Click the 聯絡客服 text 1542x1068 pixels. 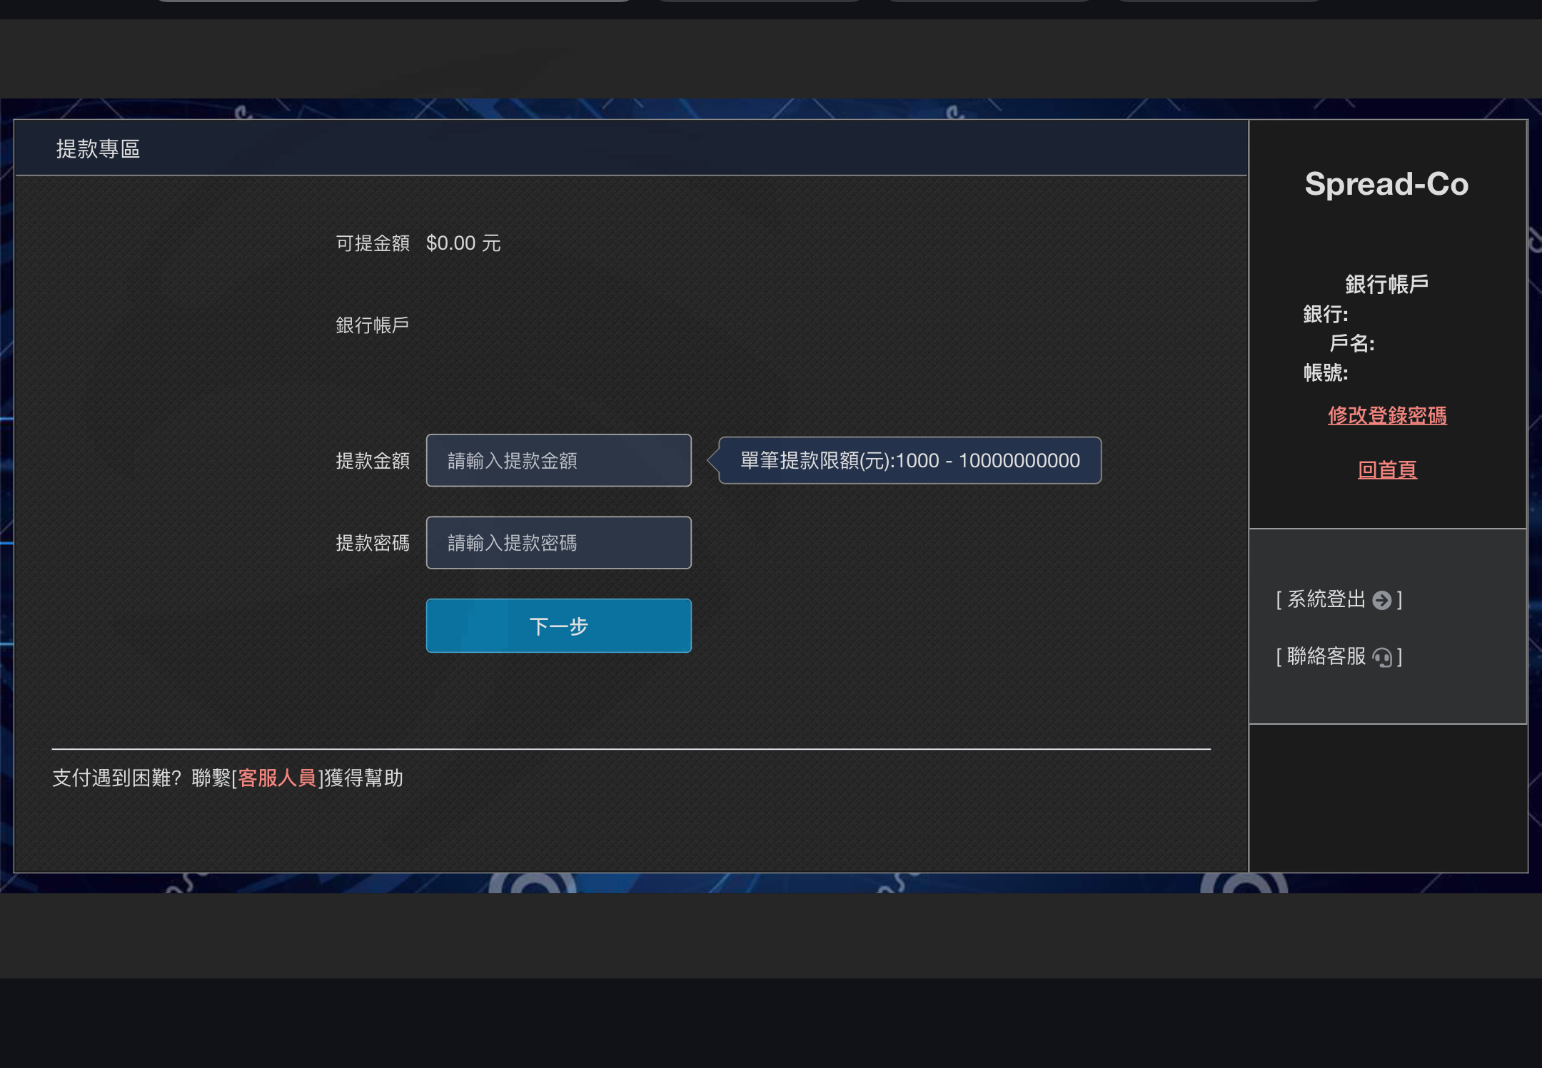[1326, 656]
